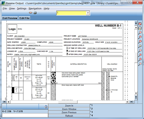144x119 pixels.
Task: Jump to top with vertical page-top button
Action: click(136, 23)
